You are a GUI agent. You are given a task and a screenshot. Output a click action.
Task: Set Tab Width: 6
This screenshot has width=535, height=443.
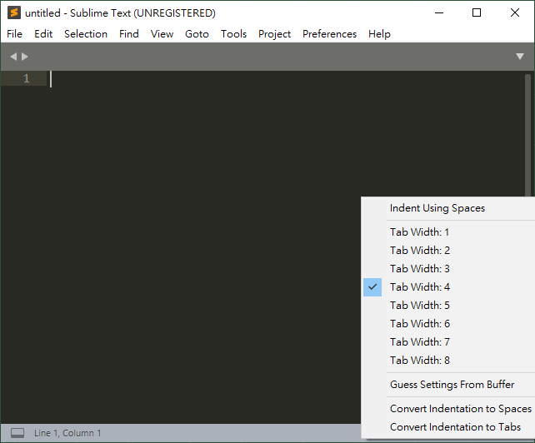tap(448, 324)
